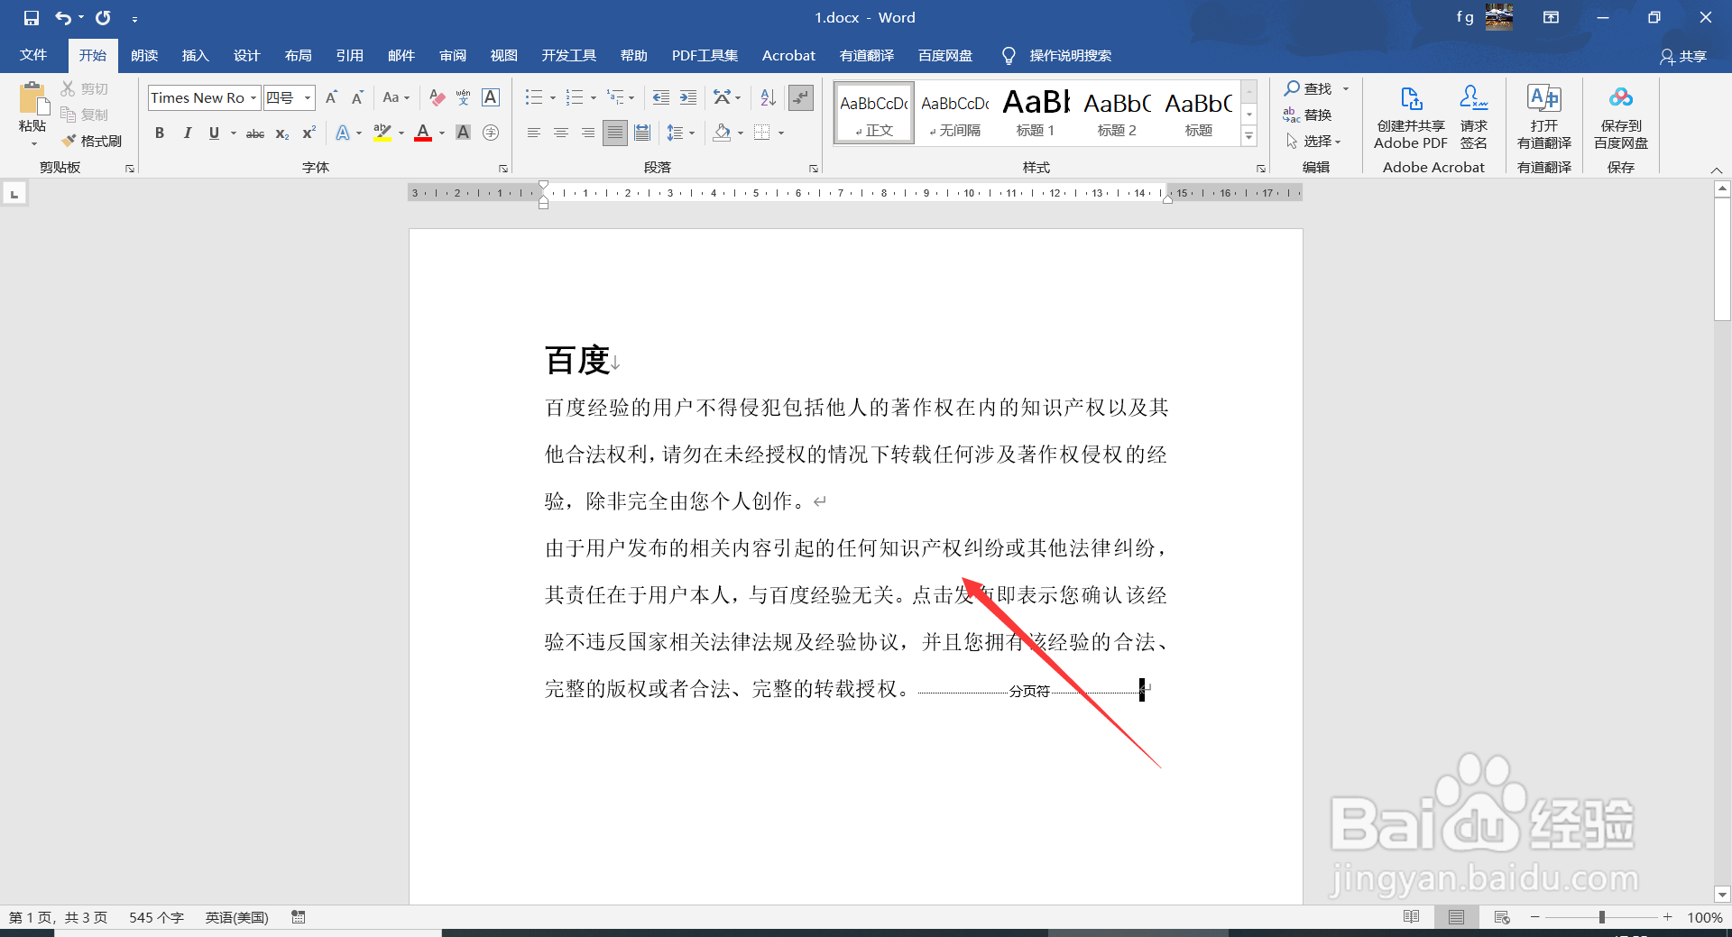Apply strikethrough formatting
Viewport: 1732px width, 937px height.
255,133
